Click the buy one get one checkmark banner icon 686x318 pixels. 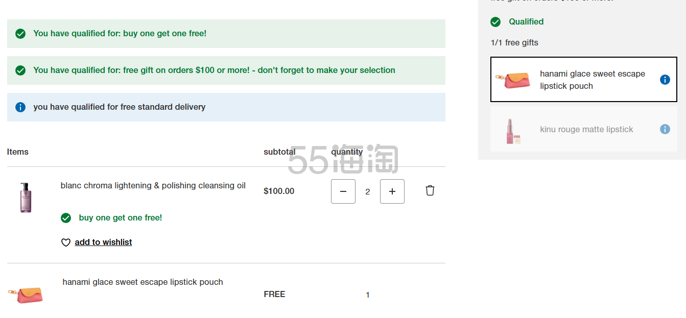coord(20,34)
